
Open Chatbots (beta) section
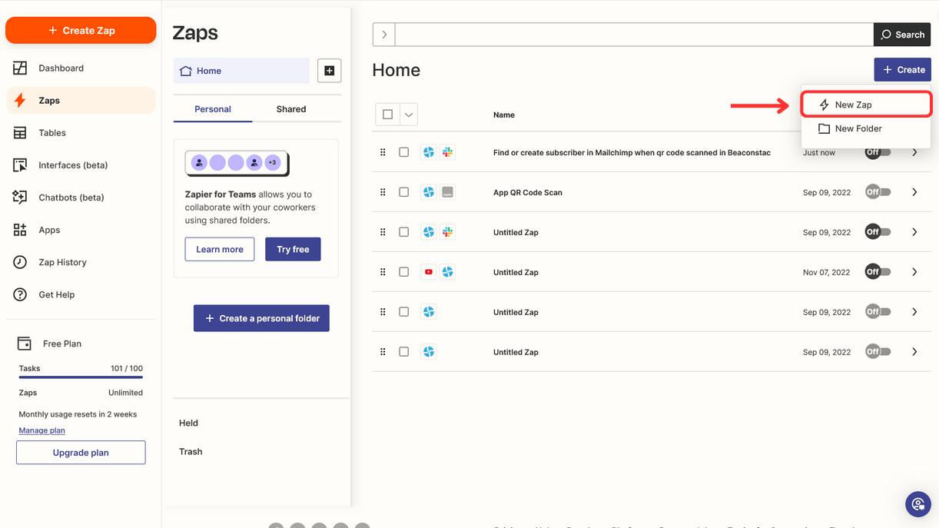point(72,197)
